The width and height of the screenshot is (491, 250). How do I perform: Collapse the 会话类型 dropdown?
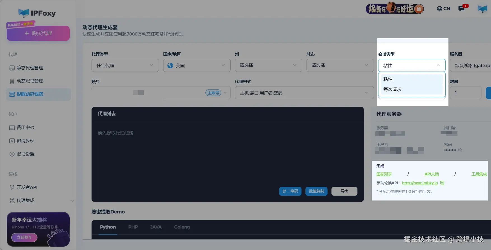(x=412, y=65)
